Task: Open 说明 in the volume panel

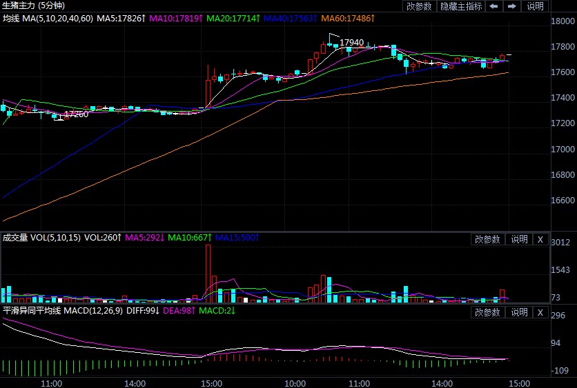Action: tap(519, 239)
